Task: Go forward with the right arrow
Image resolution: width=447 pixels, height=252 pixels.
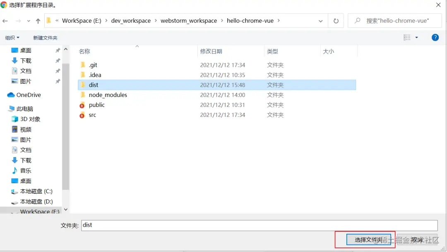Action: click(18, 21)
